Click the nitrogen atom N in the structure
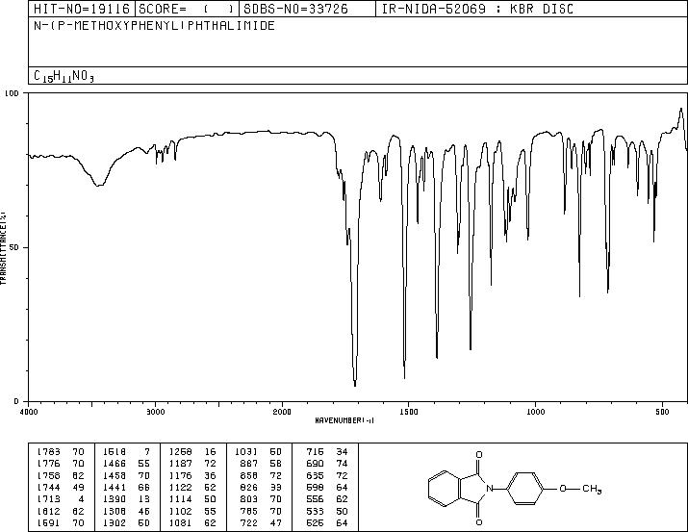688x532 pixels. [x=490, y=488]
